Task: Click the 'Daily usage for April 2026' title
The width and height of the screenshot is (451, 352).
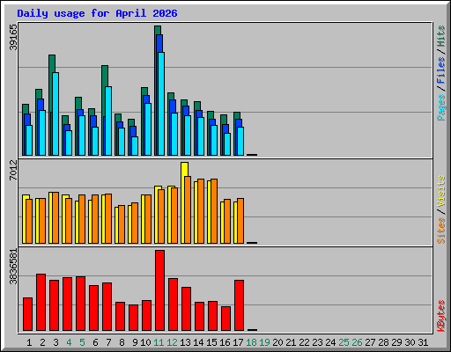Action: pyautogui.click(x=97, y=13)
